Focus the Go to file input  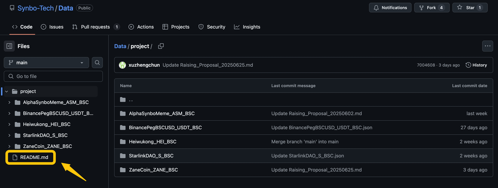tap(53, 76)
